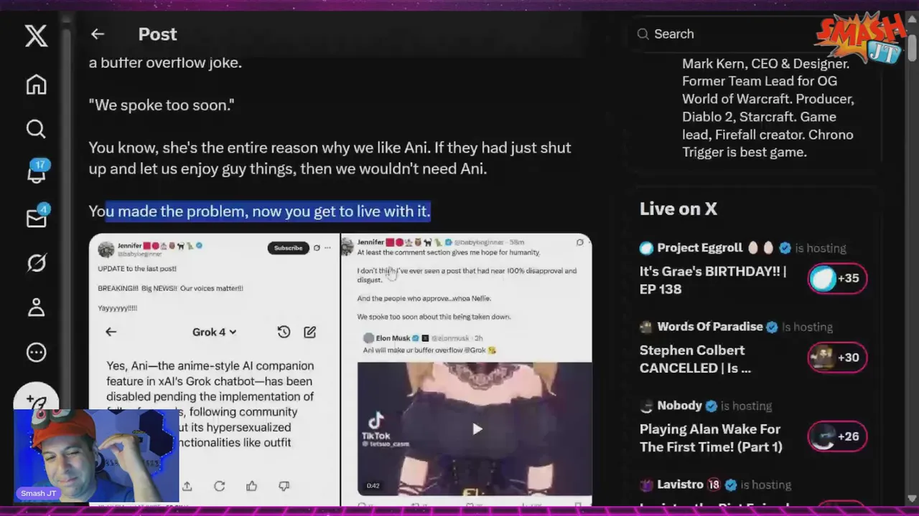Click thumbs down under Grok response
Viewport: 919px width, 516px height.
284,486
